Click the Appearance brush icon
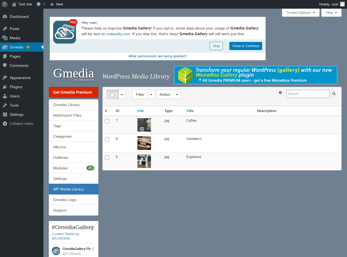 pyautogui.click(x=5, y=78)
